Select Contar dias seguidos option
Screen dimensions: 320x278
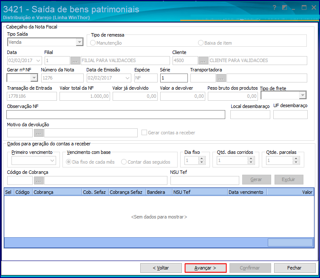click(x=124, y=162)
